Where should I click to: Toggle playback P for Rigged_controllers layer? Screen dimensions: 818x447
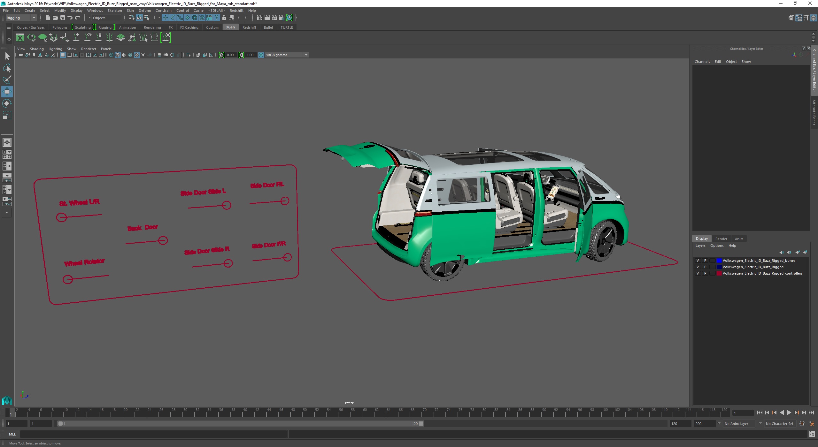705,273
